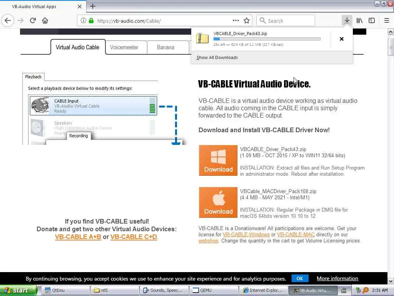This screenshot has width=394, height=296.
Task: Show site information icon in address bar
Action: click(x=83, y=21)
